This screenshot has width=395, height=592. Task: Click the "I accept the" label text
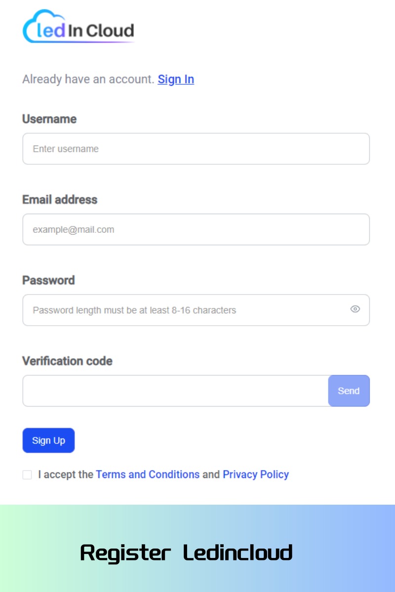(x=66, y=475)
